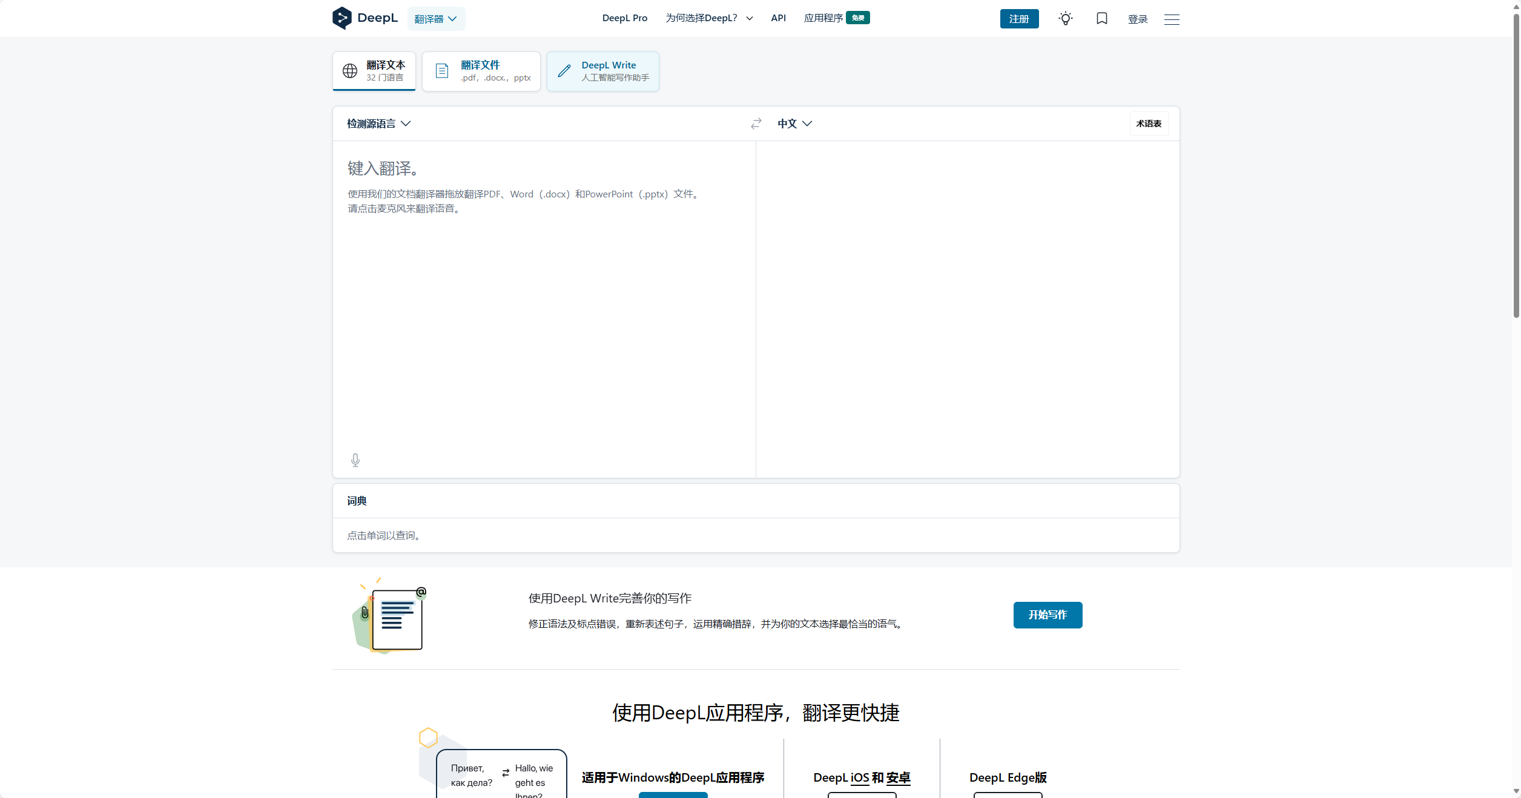Click the 注册 sign-up button
The image size is (1521, 798).
[1018, 19]
